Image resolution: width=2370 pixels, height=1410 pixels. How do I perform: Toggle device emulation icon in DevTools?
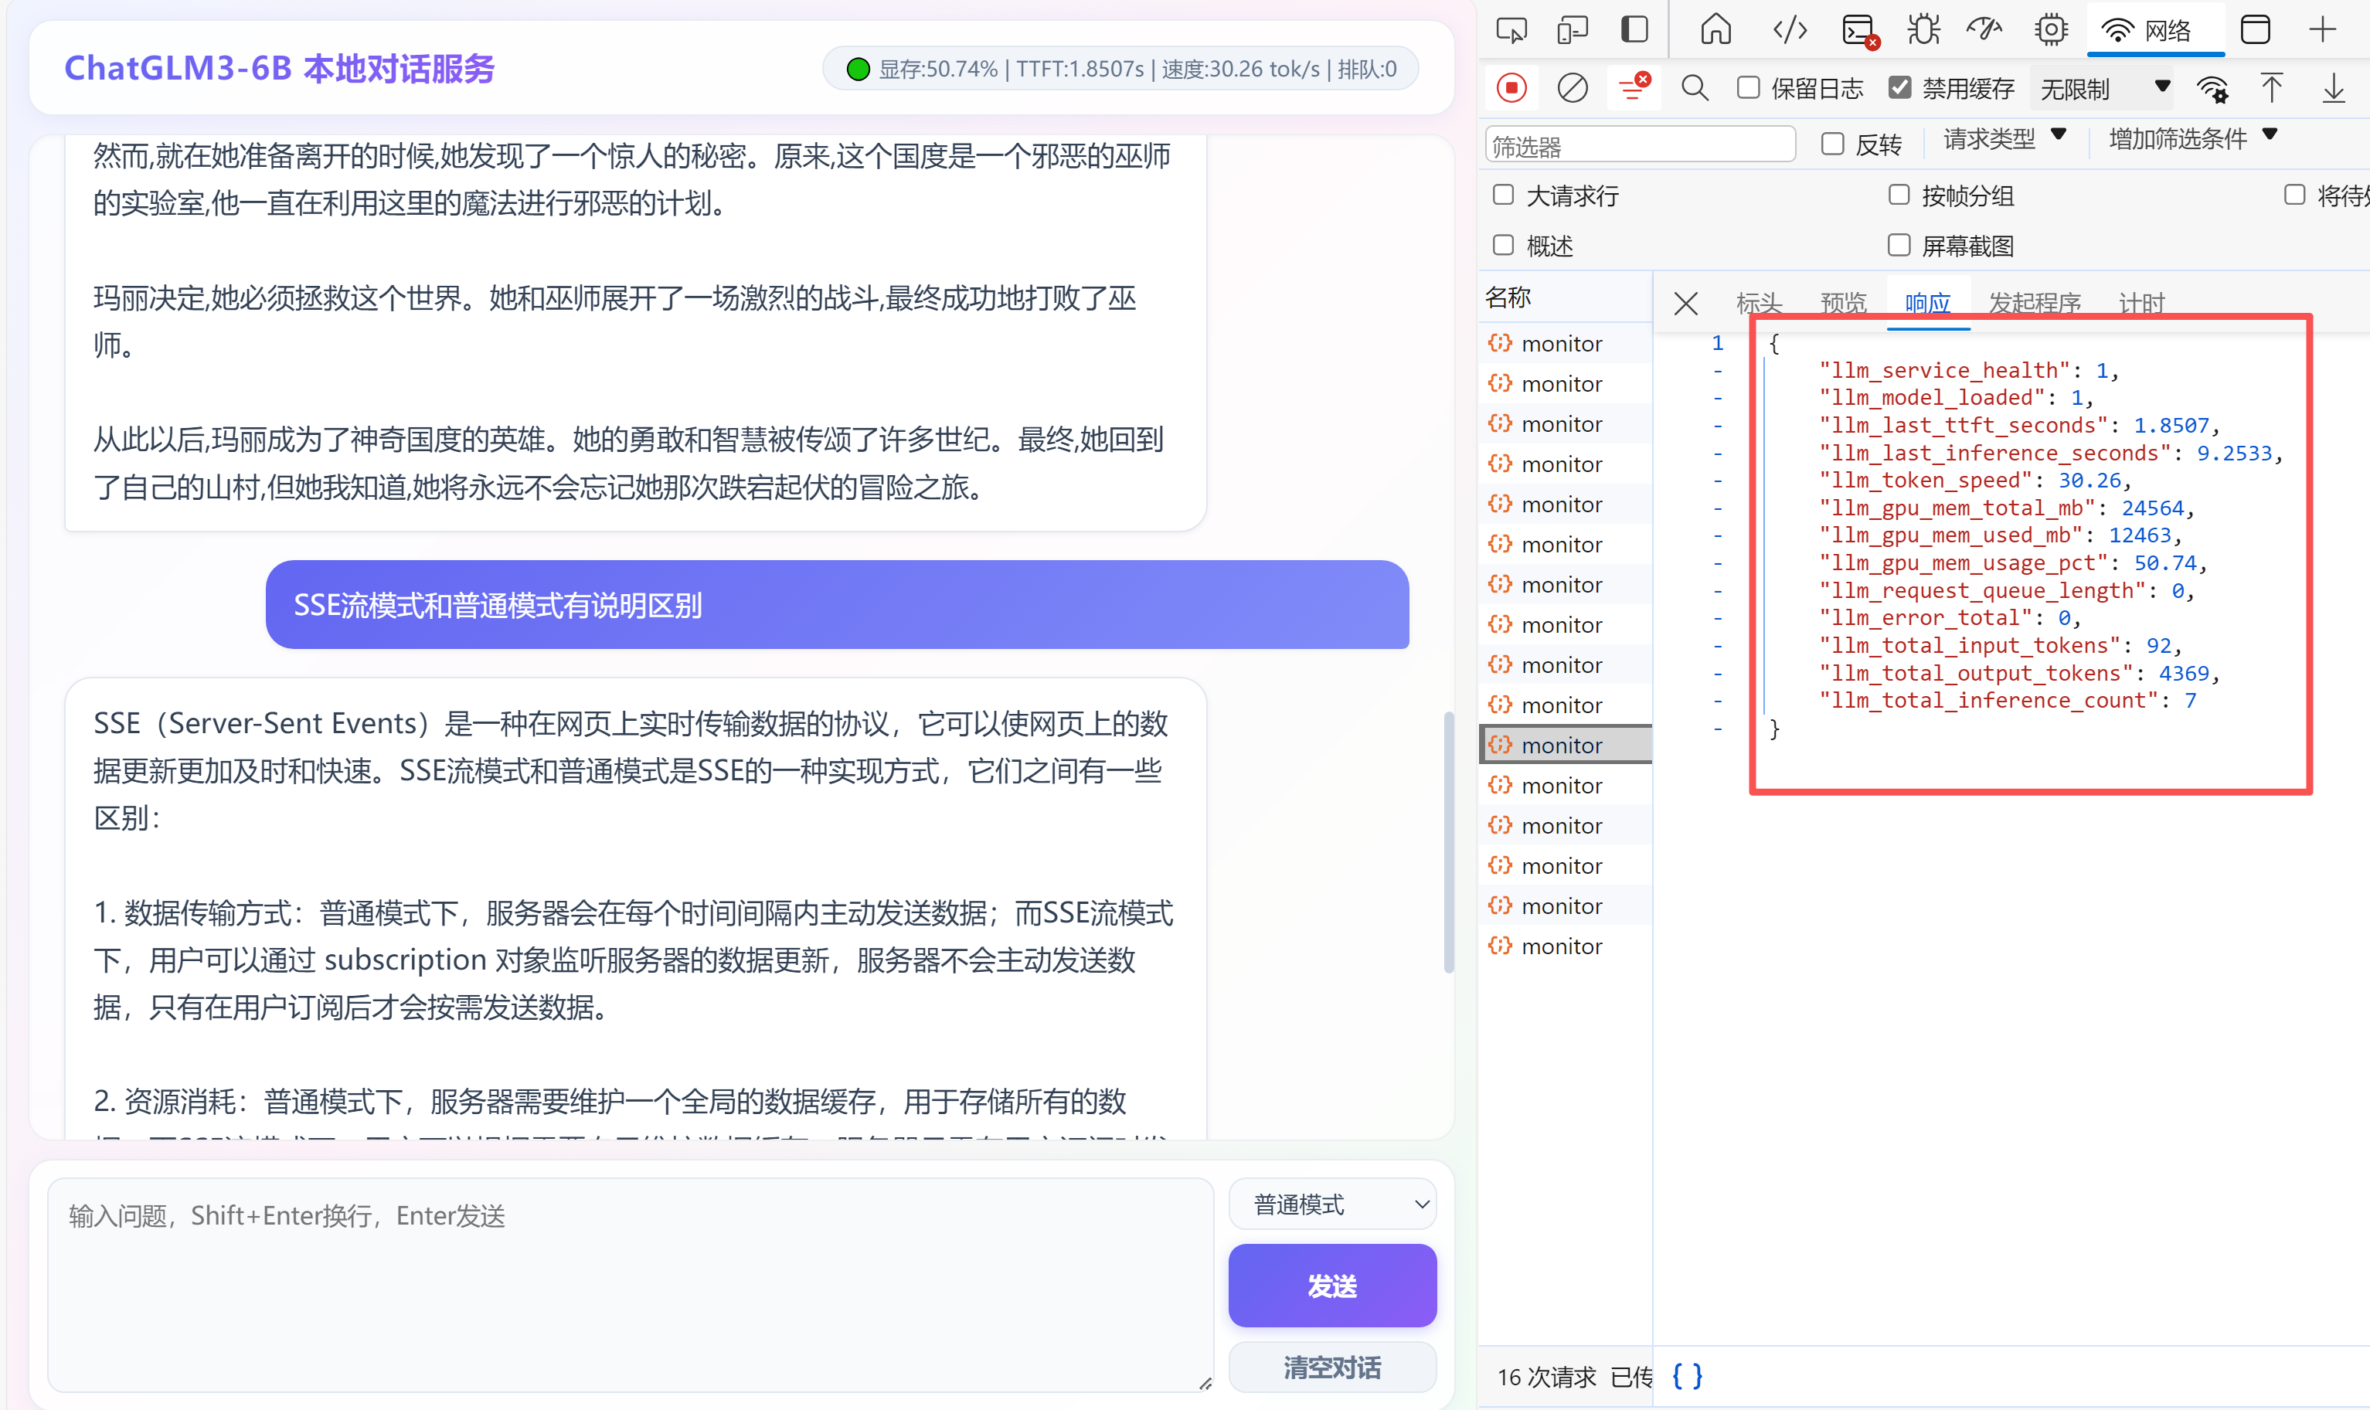pyautogui.click(x=1573, y=30)
